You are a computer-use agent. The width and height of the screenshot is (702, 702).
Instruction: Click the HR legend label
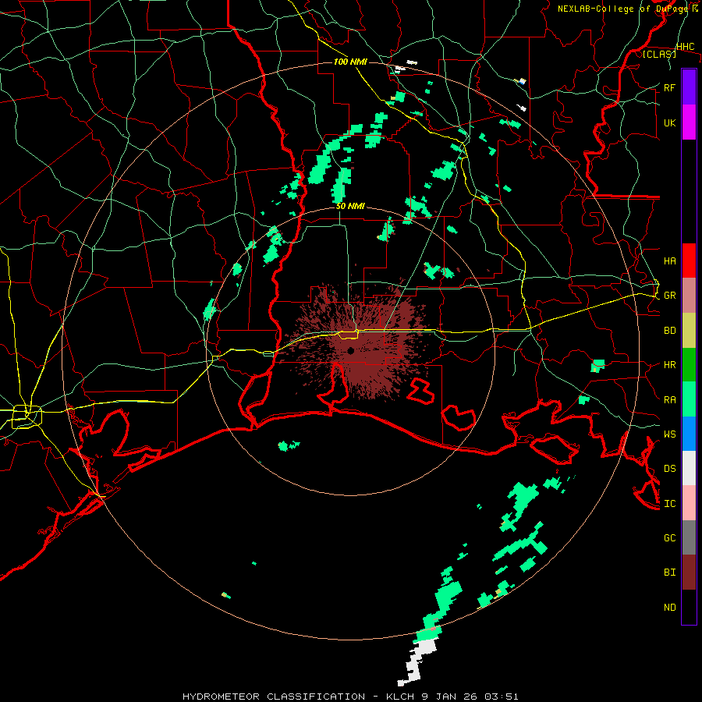point(669,365)
